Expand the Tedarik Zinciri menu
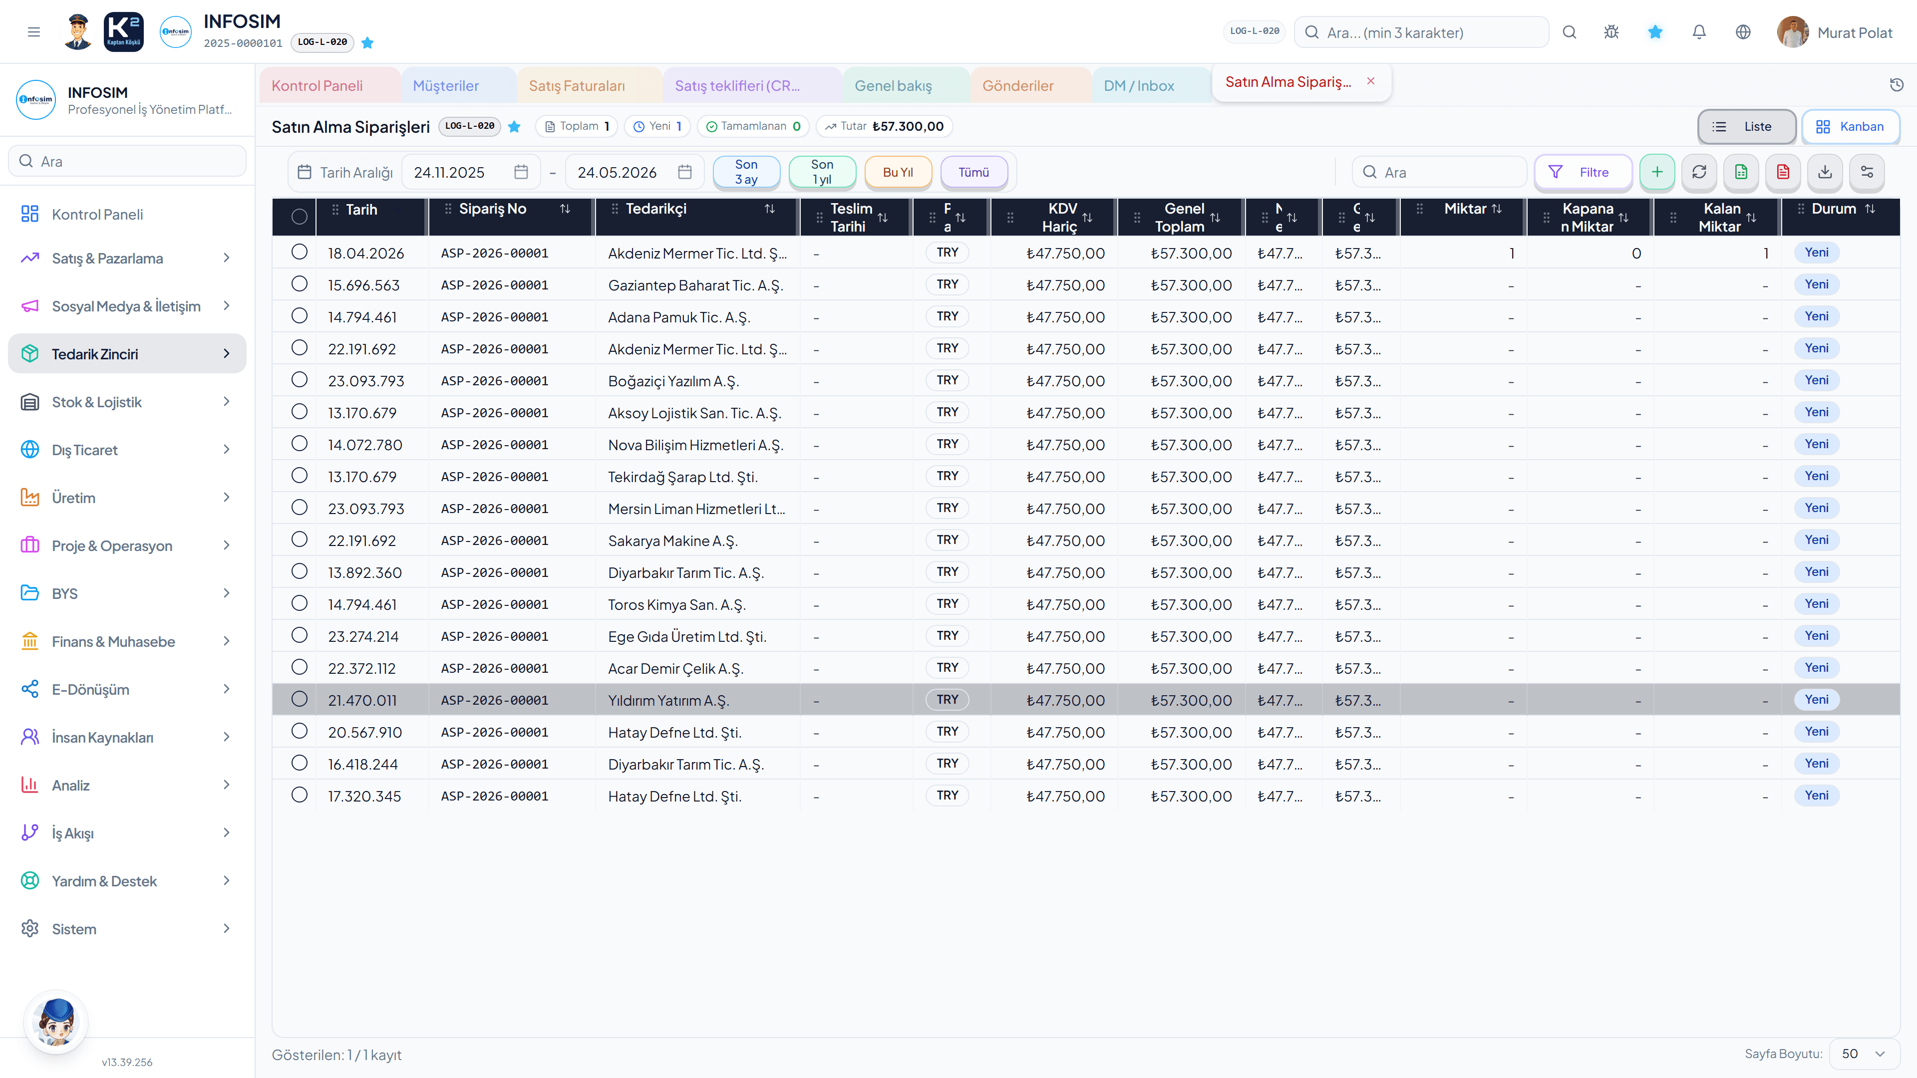This screenshot has width=1917, height=1078. [127, 353]
